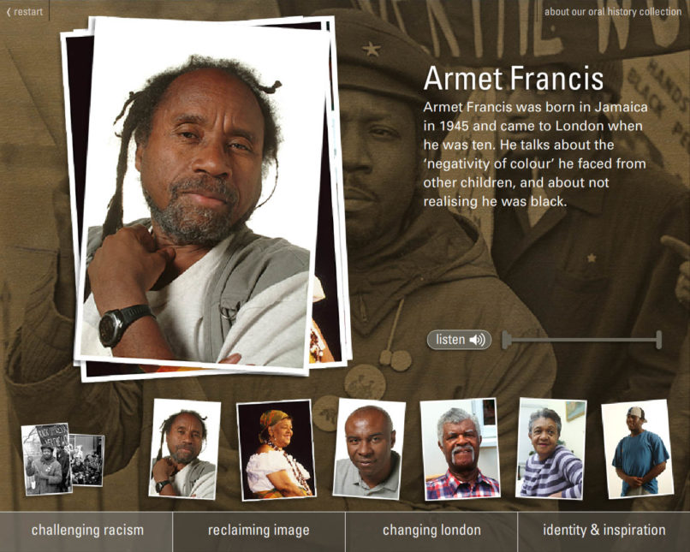Select the reclaiming image tab
This screenshot has width=690, height=552.
(259, 531)
